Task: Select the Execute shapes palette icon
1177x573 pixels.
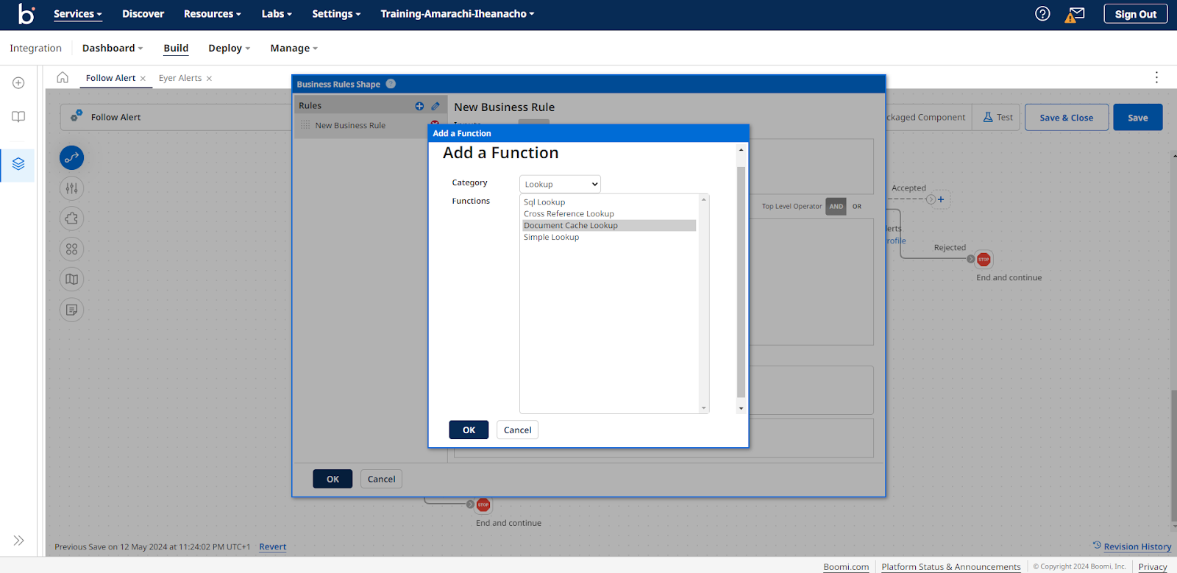Action: click(x=71, y=157)
